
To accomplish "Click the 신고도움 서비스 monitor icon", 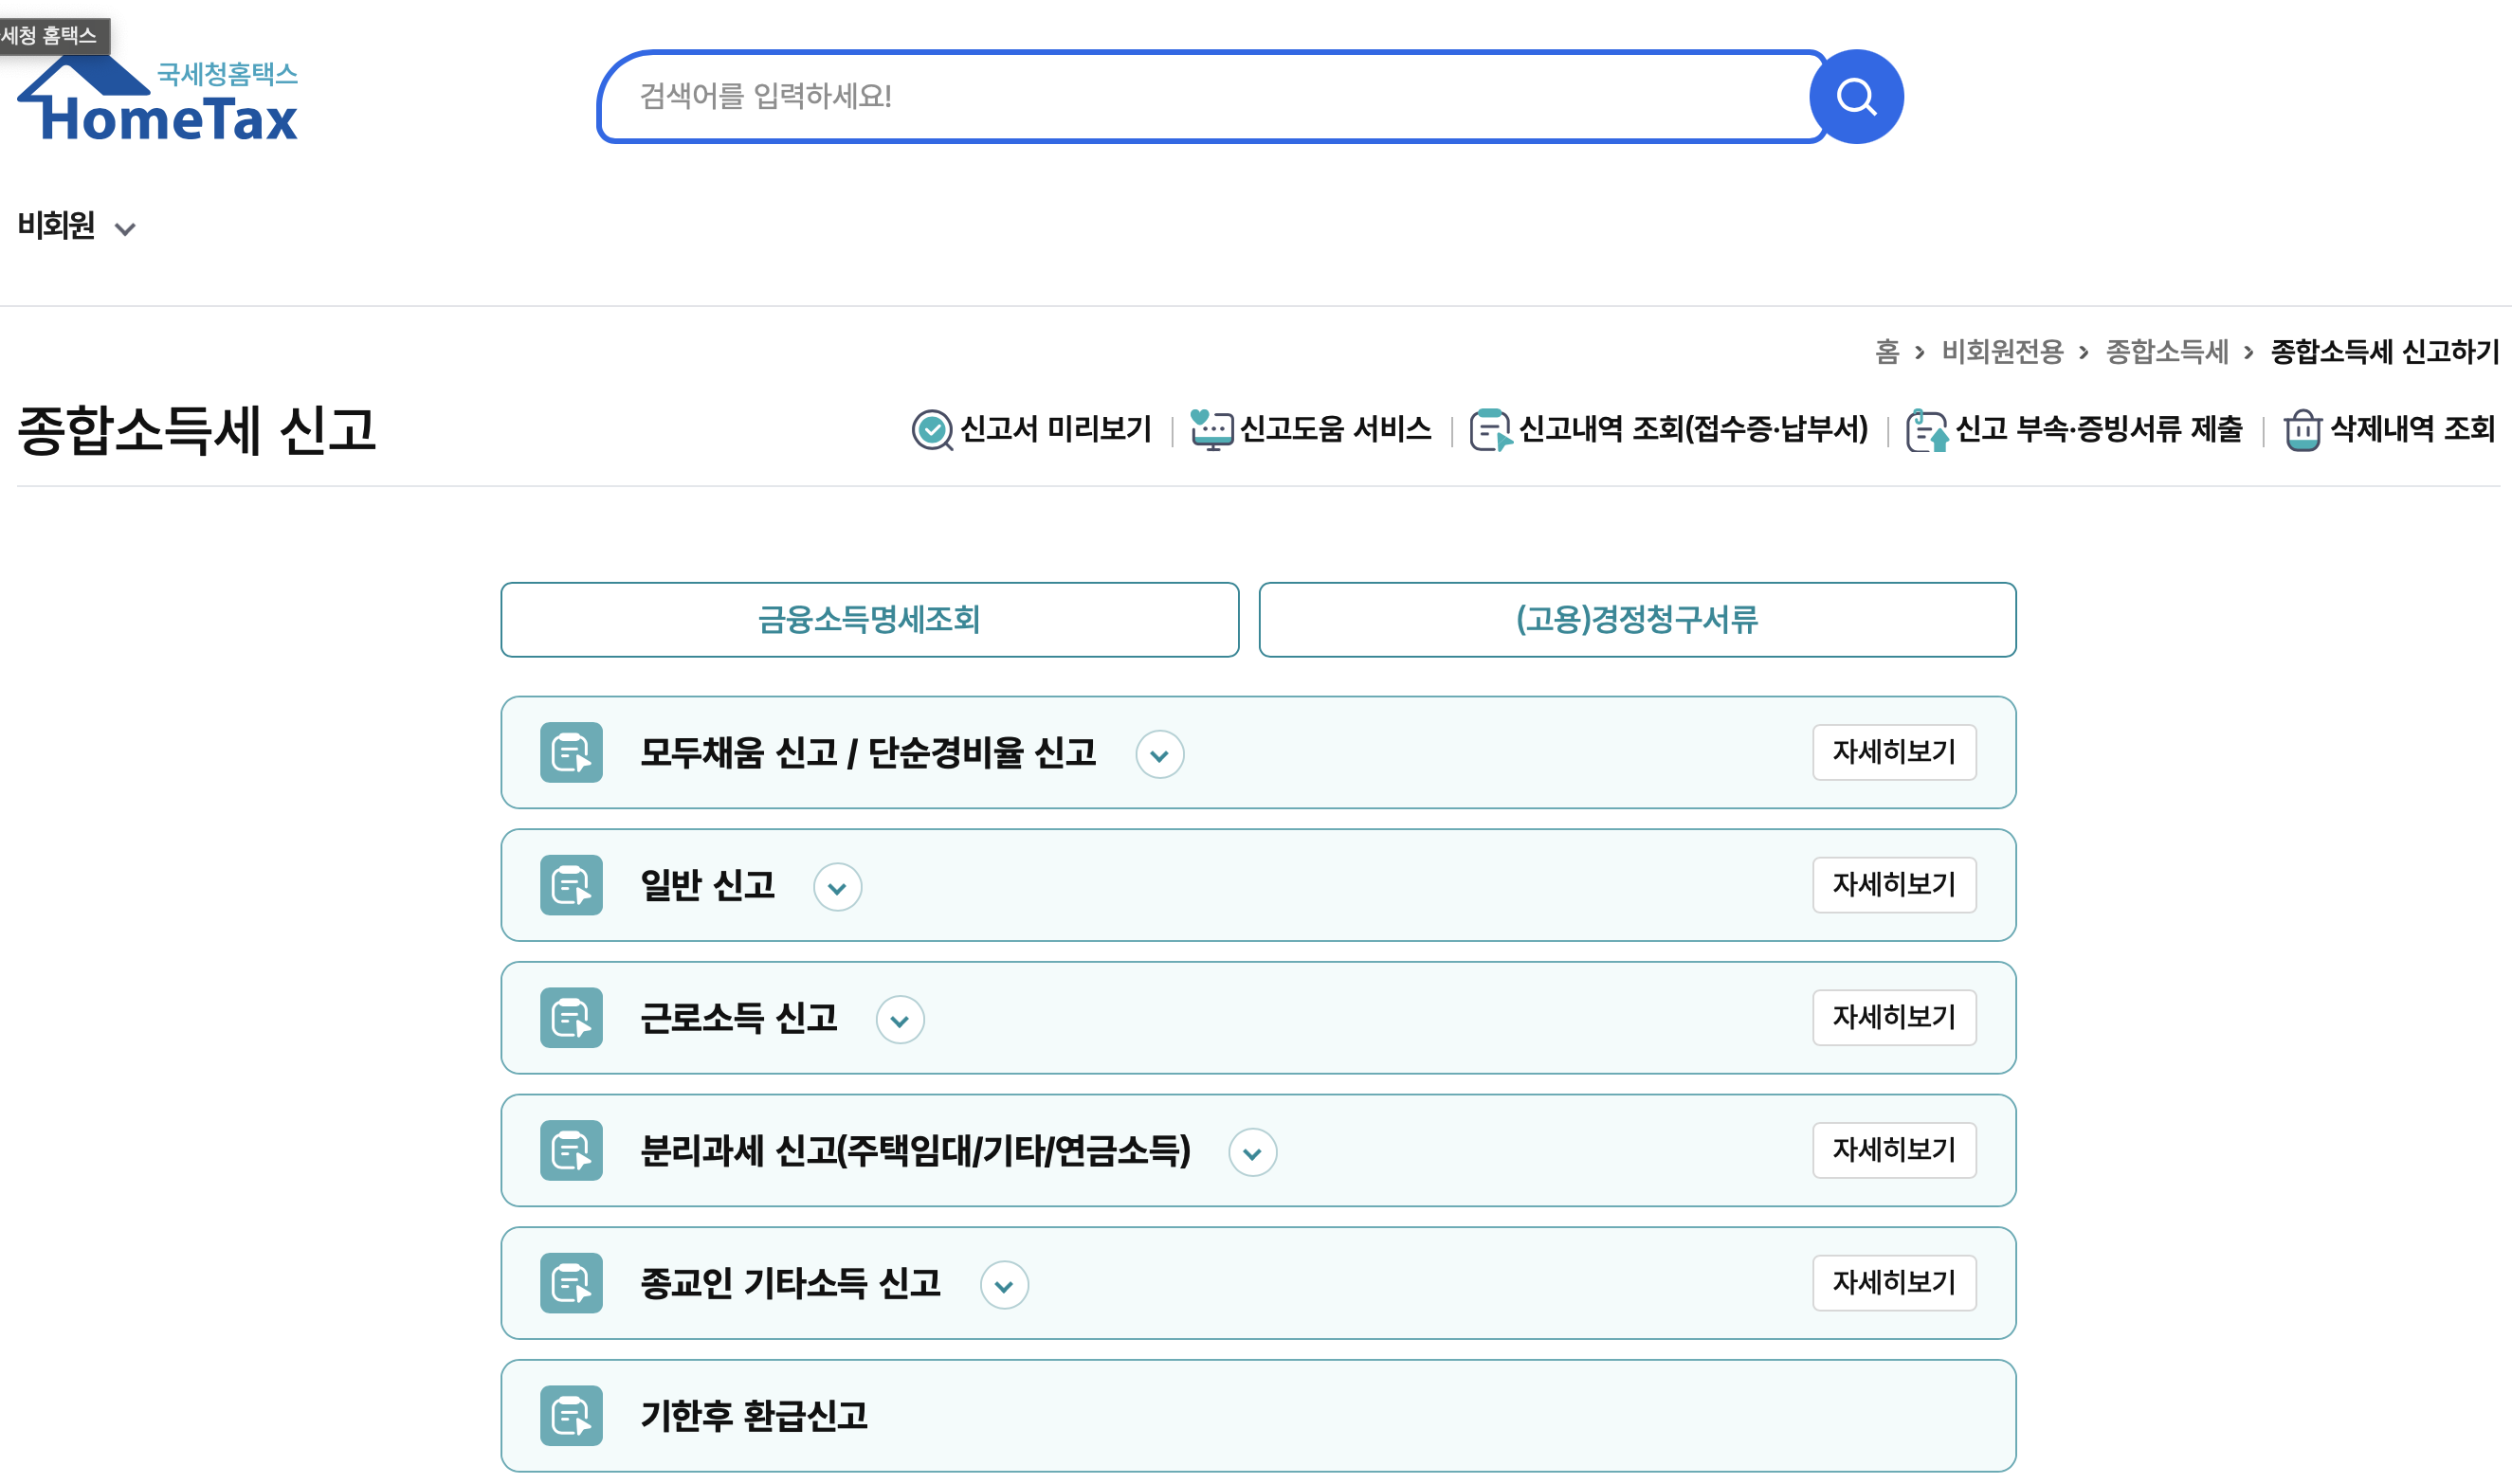I will click(1211, 430).
